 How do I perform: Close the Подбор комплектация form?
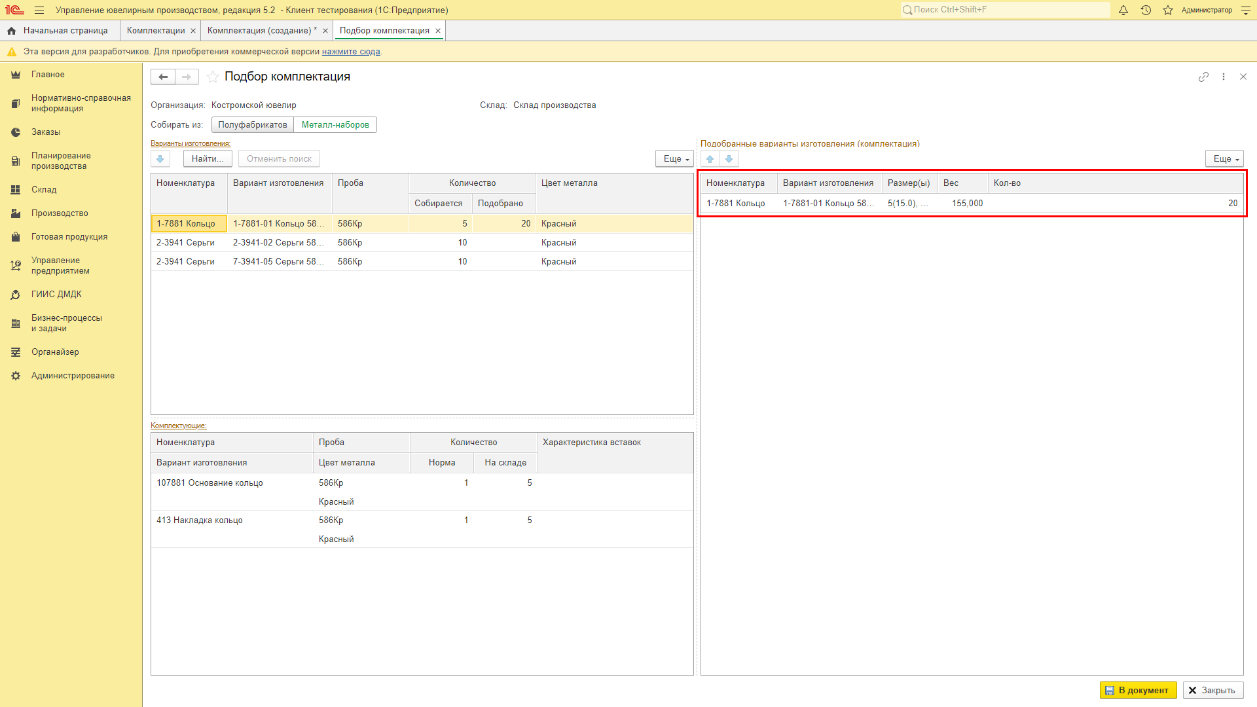click(x=1243, y=77)
